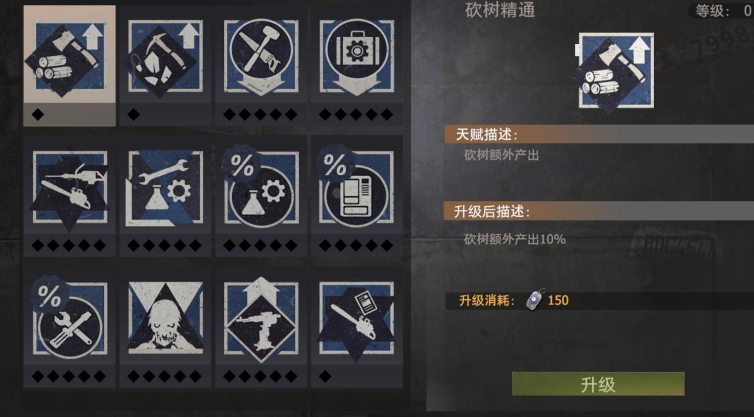
Task: Pick the wrench, flask and gear talent
Action: [165, 196]
